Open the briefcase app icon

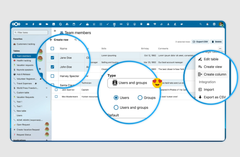(148, 24)
